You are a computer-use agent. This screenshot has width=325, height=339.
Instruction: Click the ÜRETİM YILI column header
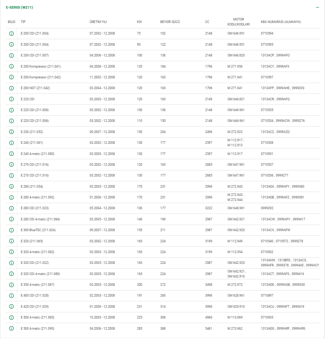(98, 22)
